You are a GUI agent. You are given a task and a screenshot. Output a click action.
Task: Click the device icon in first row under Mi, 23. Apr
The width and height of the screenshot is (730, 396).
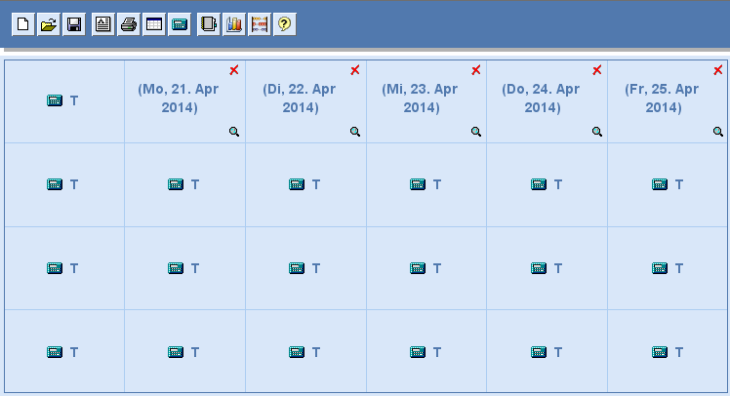click(418, 184)
